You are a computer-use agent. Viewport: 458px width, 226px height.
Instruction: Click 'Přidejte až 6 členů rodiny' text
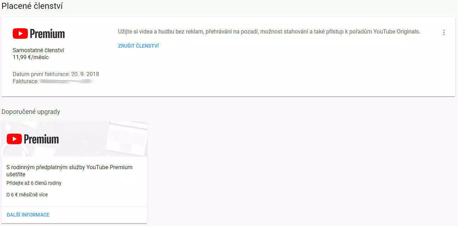(x=34, y=183)
